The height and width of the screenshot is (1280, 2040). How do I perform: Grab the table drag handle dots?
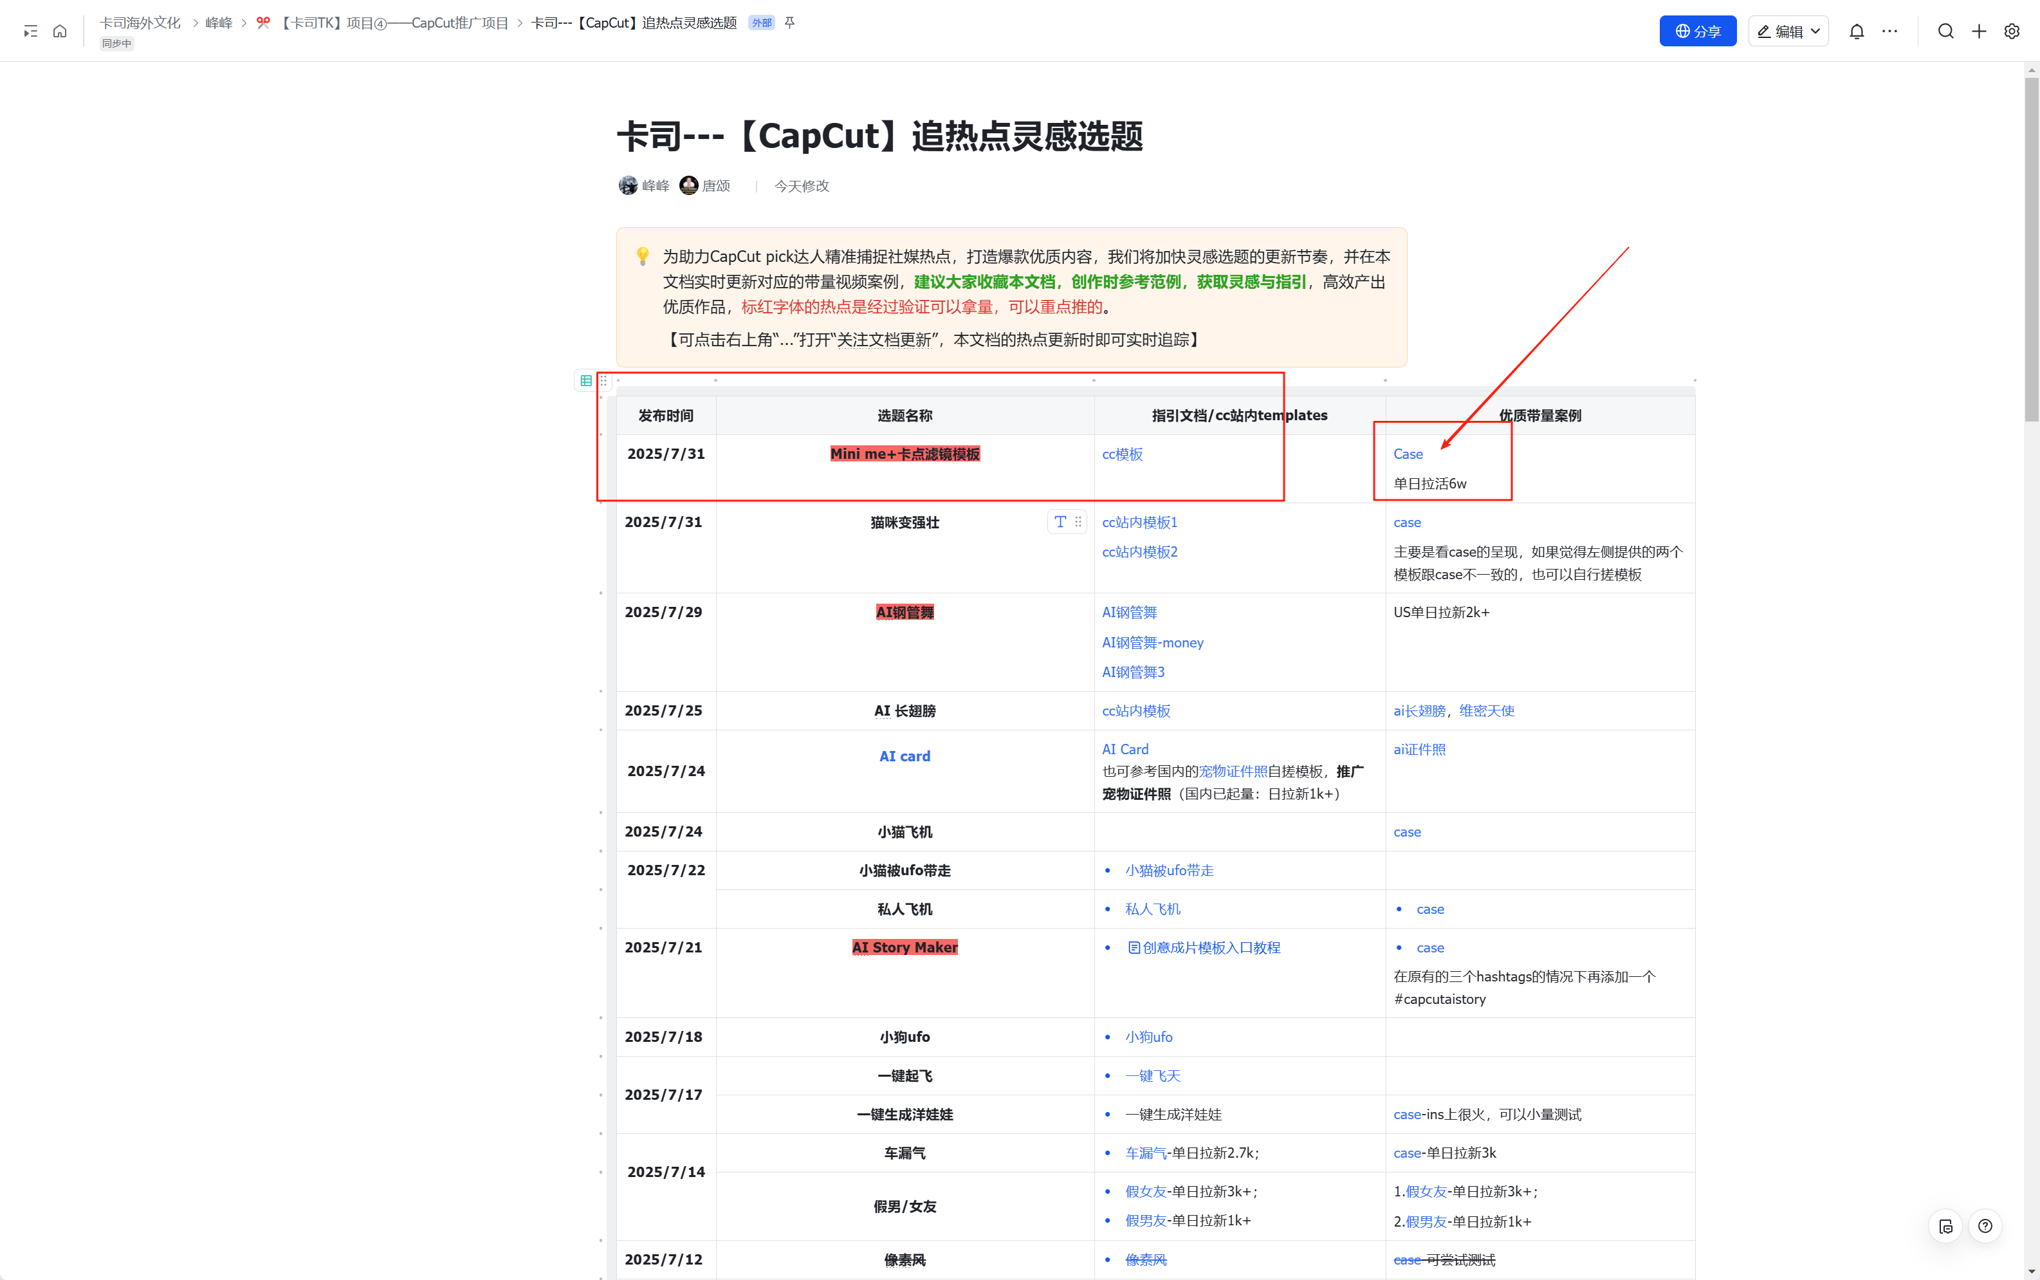point(603,381)
